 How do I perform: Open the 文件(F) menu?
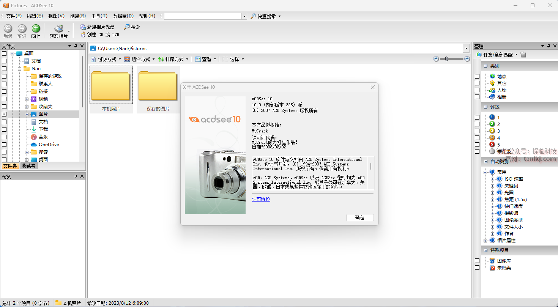click(14, 16)
